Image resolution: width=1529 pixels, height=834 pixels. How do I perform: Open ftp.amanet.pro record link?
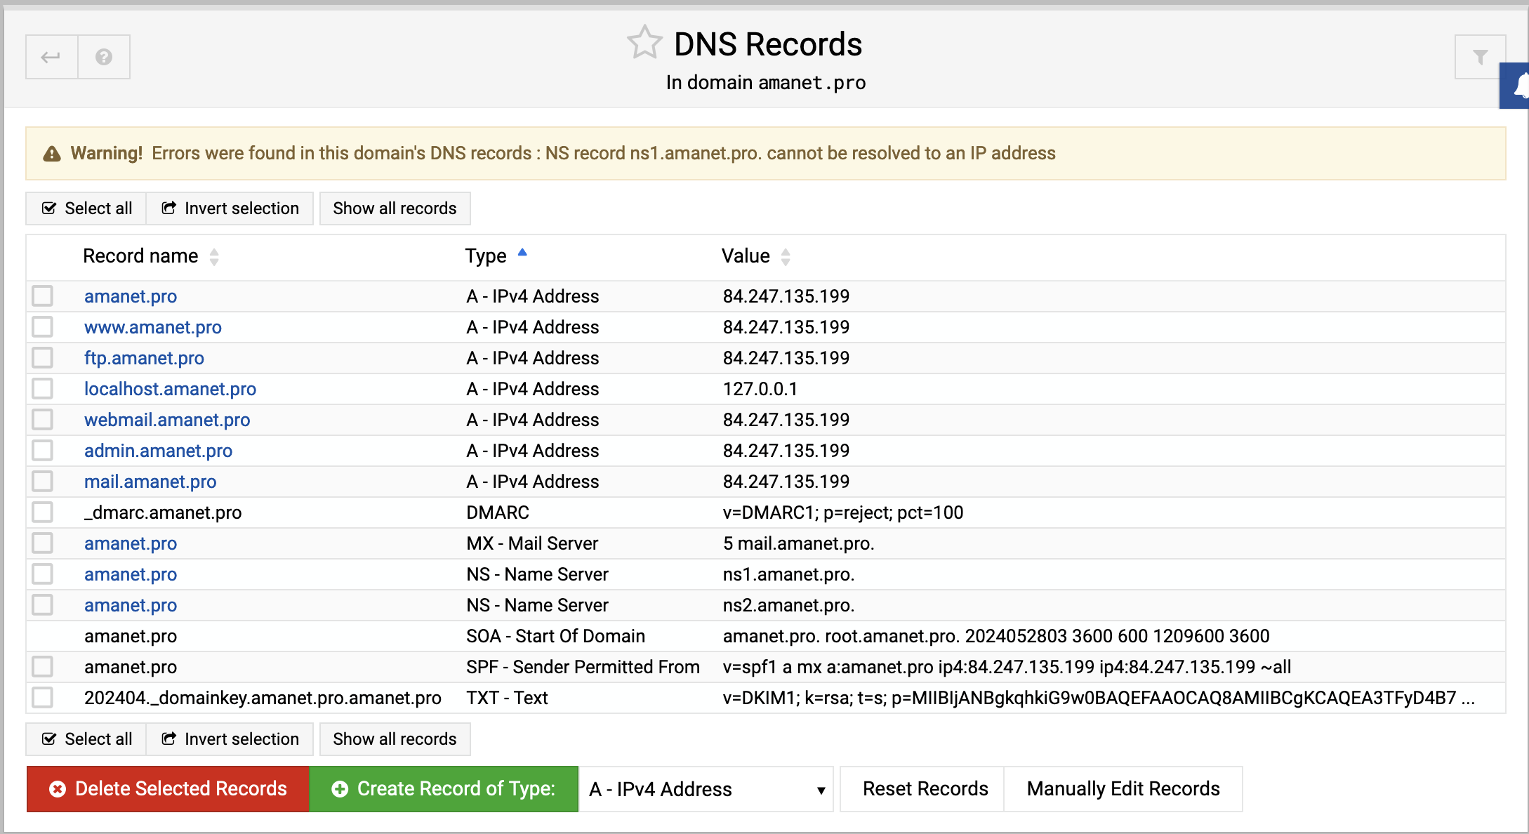[144, 358]
